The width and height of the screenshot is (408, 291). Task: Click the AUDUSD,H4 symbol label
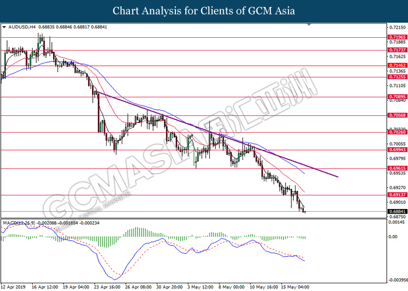pos(17,27)
